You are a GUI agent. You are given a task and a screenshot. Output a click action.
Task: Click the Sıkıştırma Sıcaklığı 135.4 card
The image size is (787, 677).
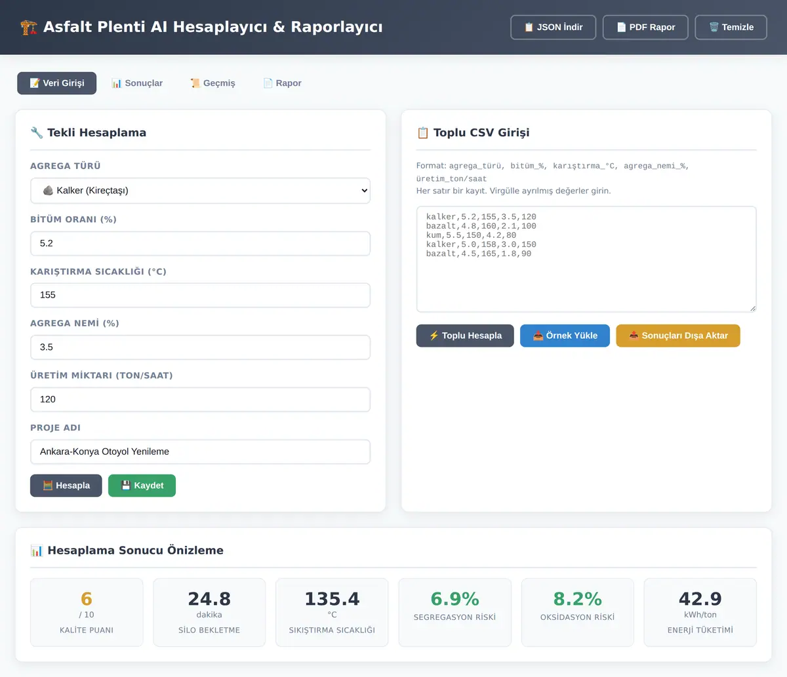pyautogui.click(x=332, y=612)
